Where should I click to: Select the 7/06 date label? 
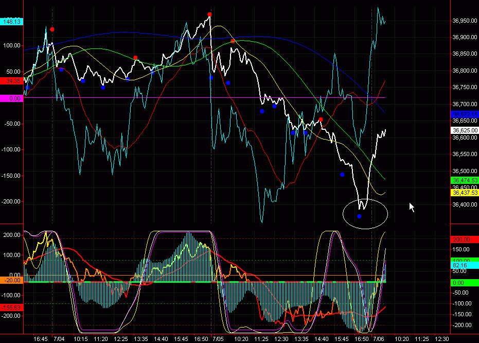(379, 339)
